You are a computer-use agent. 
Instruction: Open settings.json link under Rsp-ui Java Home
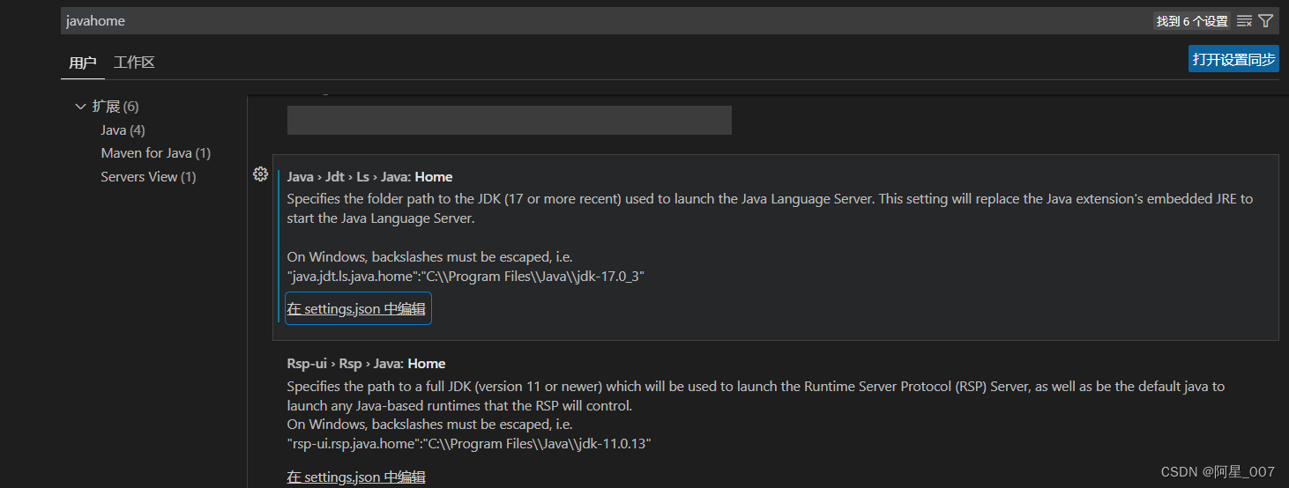click(x=356, y=477)
